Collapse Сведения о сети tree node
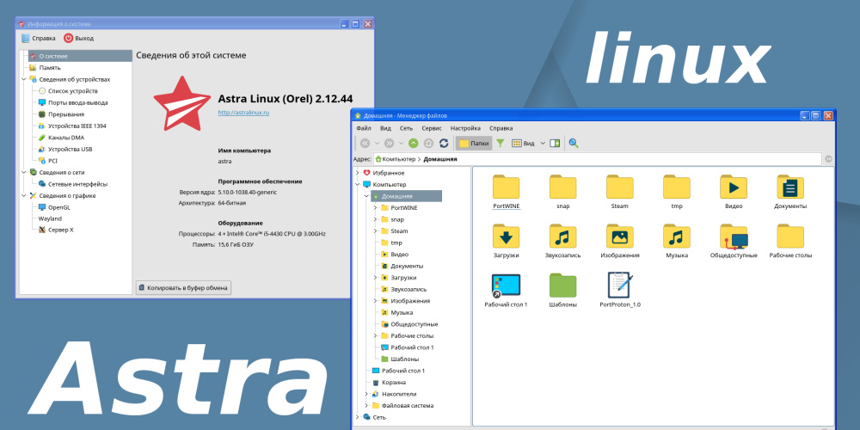Image resolution: width=860 pixels, height=430 pixels. 23,172
